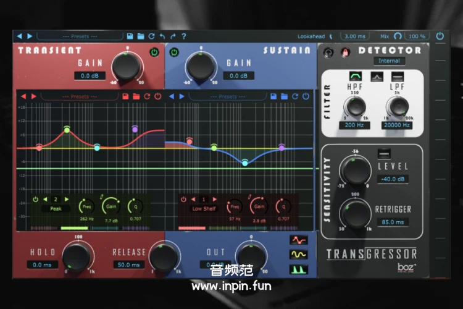Screen dimensions: 463x309
Task: Click Transient band green Freq knob
Action: (x=86, y=206)
